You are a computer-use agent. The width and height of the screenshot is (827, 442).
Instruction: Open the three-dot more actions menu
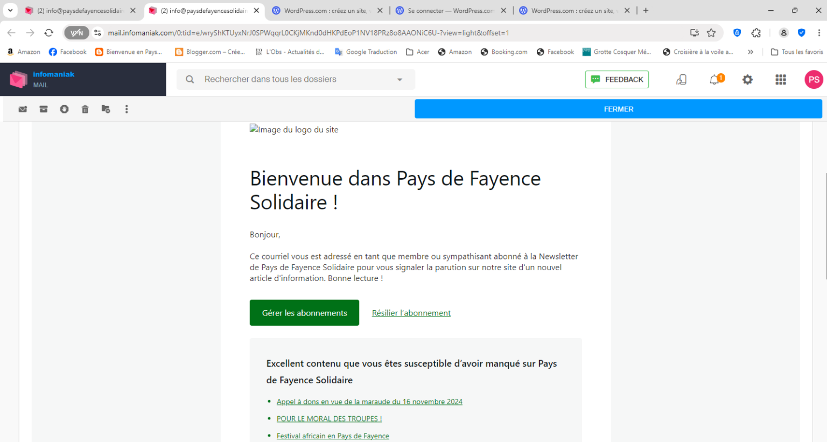click(127, 109)
